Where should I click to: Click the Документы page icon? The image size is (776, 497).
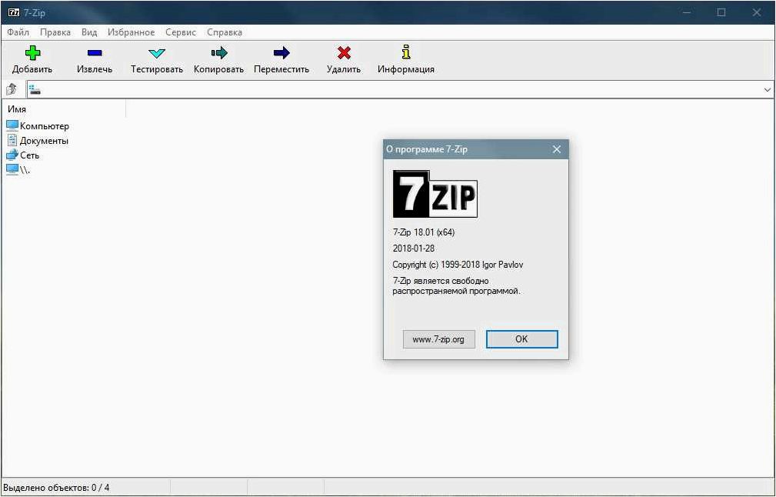pyautogui.click(x=12, y=141)
